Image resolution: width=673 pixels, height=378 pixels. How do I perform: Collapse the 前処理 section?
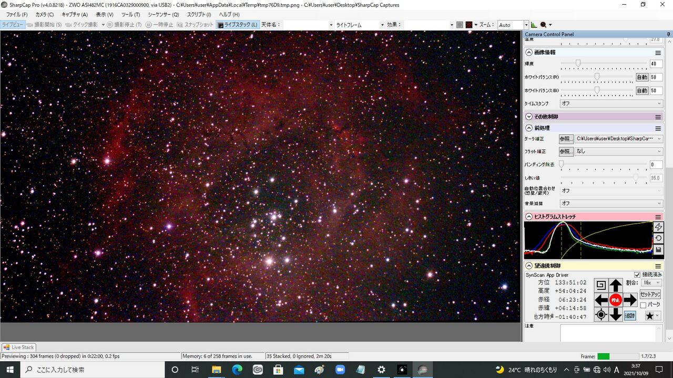(x=529, y=128)
